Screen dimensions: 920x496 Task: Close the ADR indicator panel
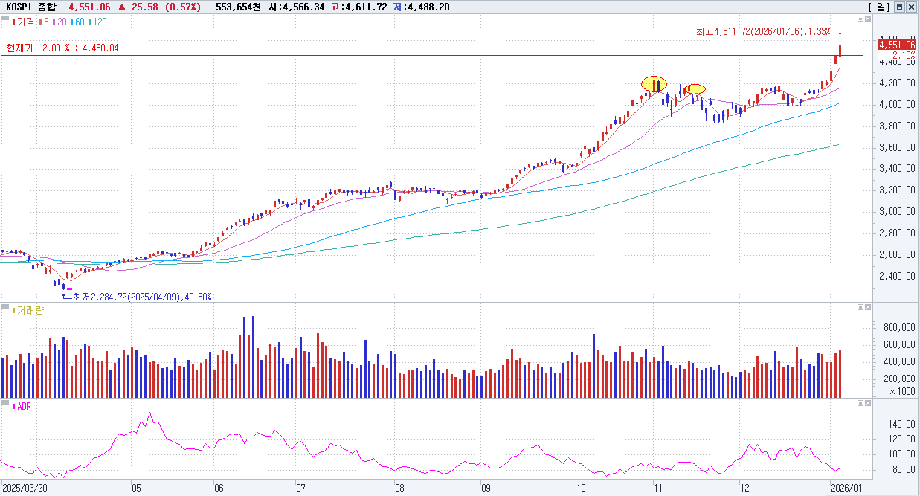pos(869,402)
